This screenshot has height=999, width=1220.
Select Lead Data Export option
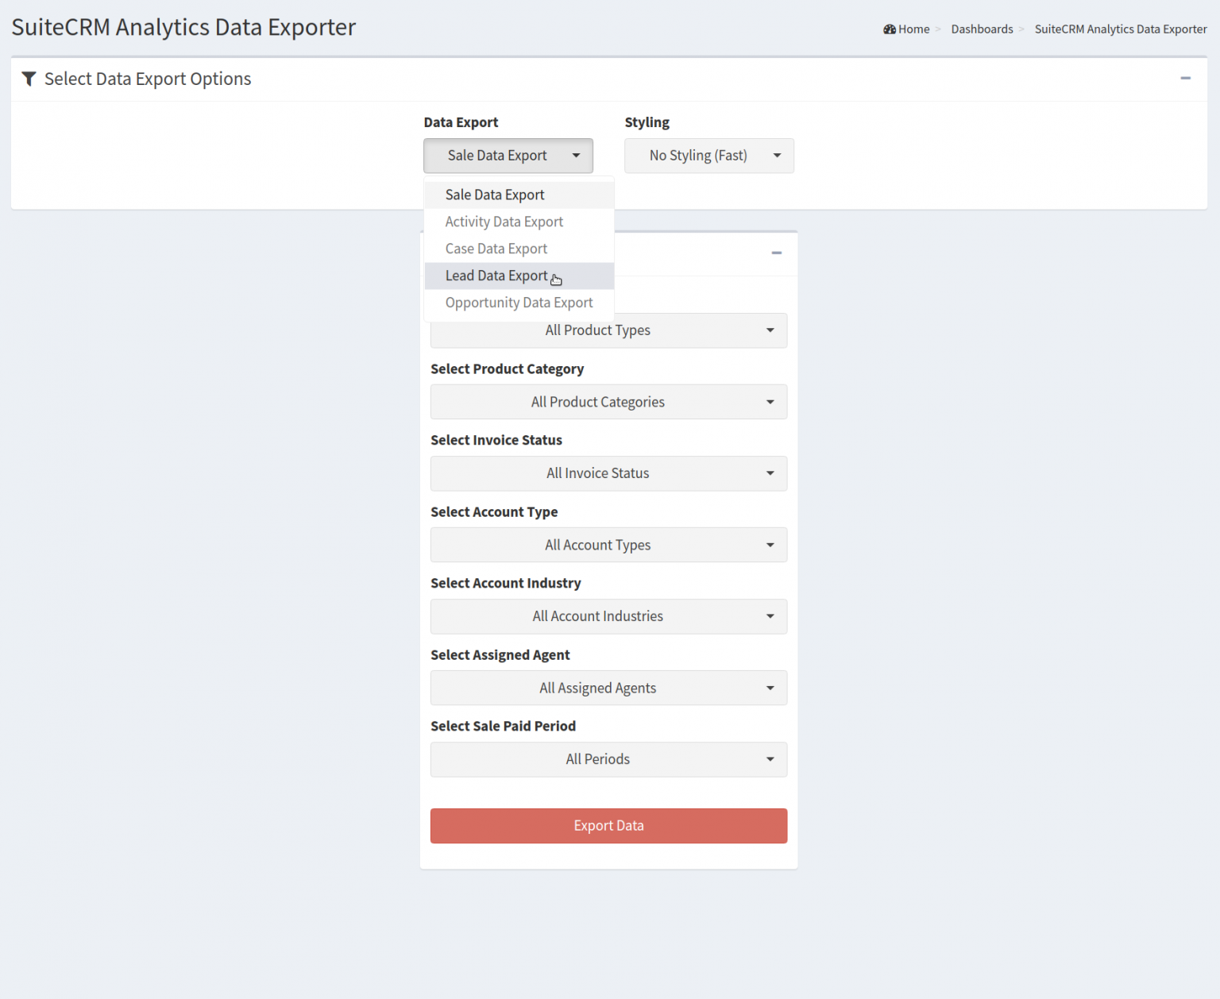click(x=519, y=276)
